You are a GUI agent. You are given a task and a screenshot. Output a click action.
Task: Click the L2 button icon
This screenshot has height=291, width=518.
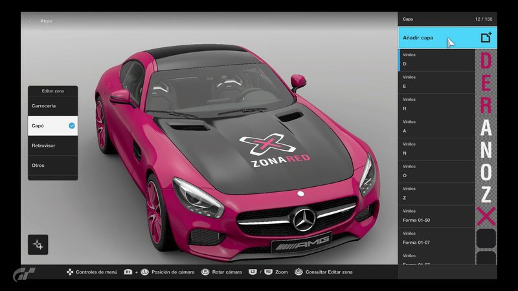click(253, 272)
